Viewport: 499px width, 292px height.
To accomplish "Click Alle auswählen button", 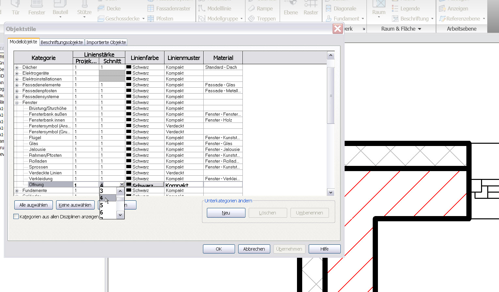I will click(x=33, y=205).
